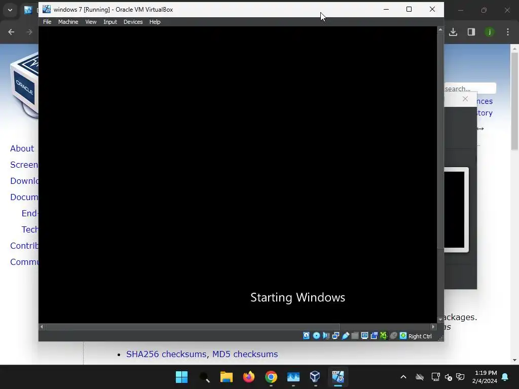Click the OneDrive cloud tray icon

[x=420, y=377]
